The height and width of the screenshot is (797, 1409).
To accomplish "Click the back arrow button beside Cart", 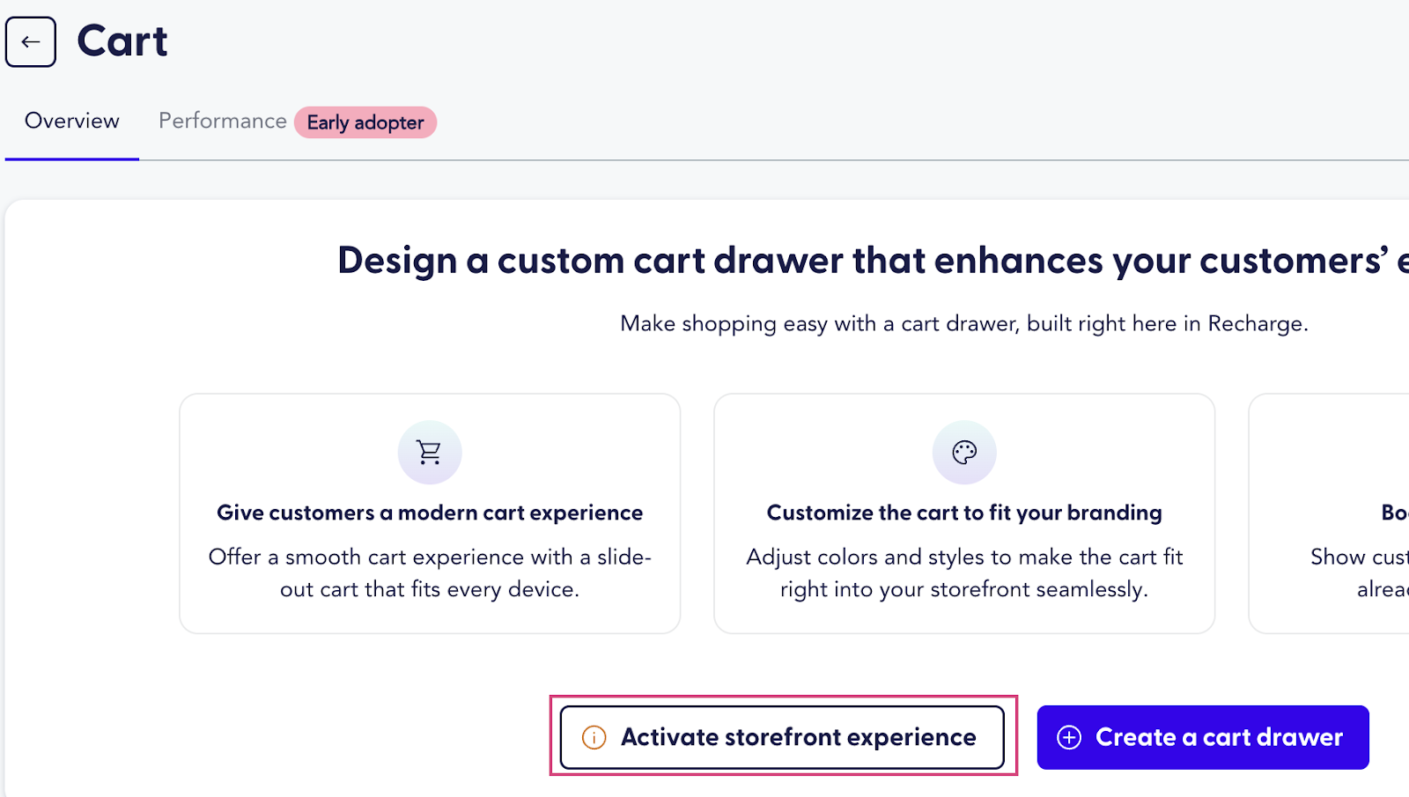I will (x=31, y=41).
